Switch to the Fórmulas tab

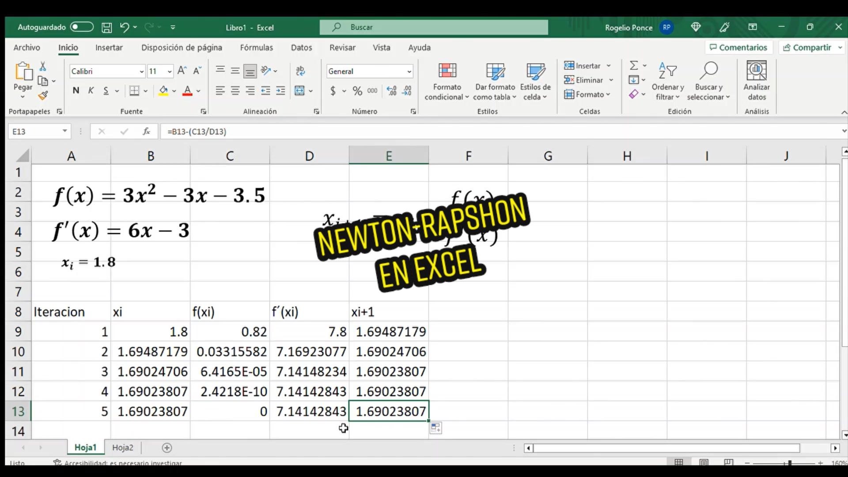click(x=257, y=47)
